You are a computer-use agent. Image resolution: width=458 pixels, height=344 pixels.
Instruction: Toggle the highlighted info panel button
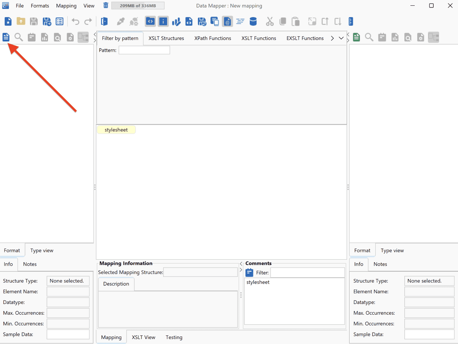coord(163,21)
